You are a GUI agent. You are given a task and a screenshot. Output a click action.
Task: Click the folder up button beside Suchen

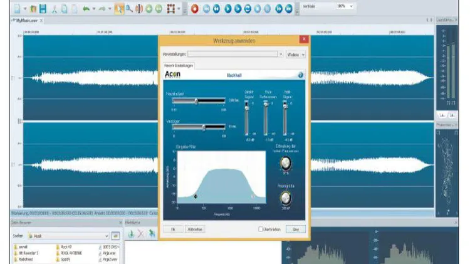coord(115,236)
